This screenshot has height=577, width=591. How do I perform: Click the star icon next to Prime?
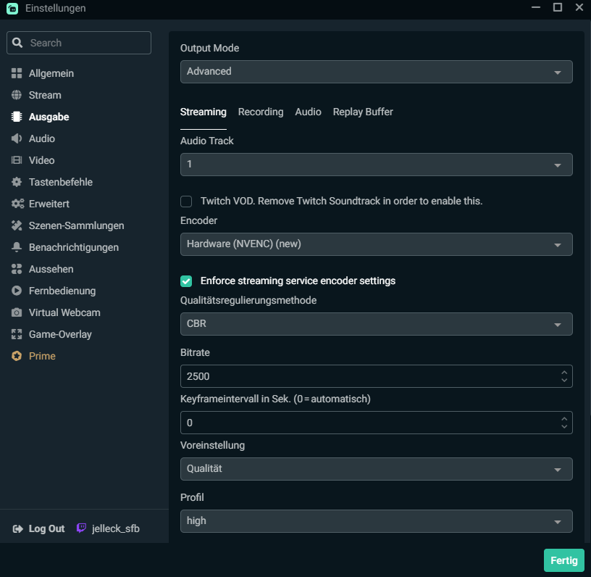coord(17,356)
